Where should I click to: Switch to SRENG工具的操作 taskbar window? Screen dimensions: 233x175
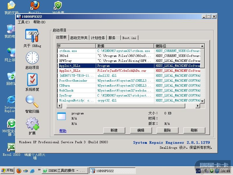[65, 171]
